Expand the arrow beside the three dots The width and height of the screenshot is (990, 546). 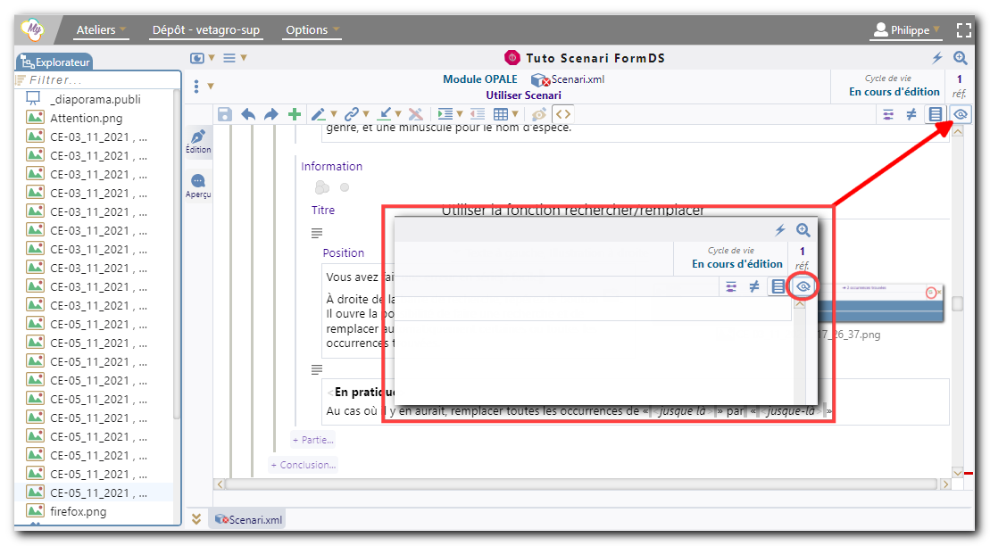point(211,87)
